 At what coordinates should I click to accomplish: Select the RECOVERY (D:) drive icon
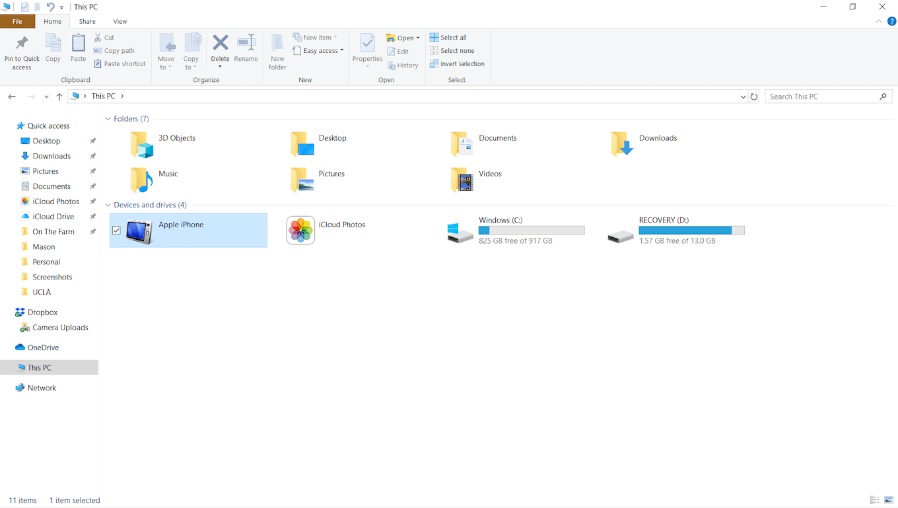click(x=621, y=235)
